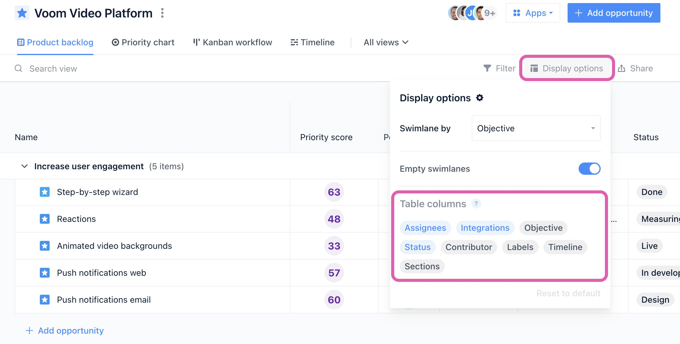The width and height of the screenshot is (680, 344).
Task: Open Push notifications web item
Action: [x=101, y=273]
